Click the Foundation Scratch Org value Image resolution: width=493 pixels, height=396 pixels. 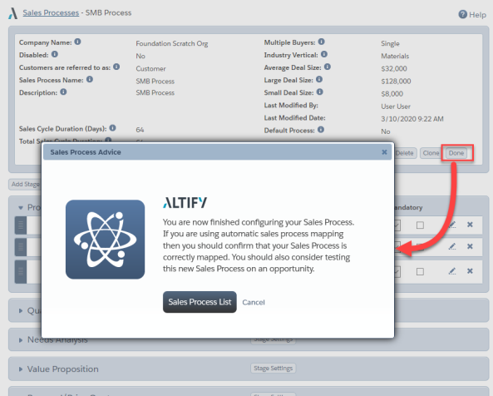pos(172,43)
